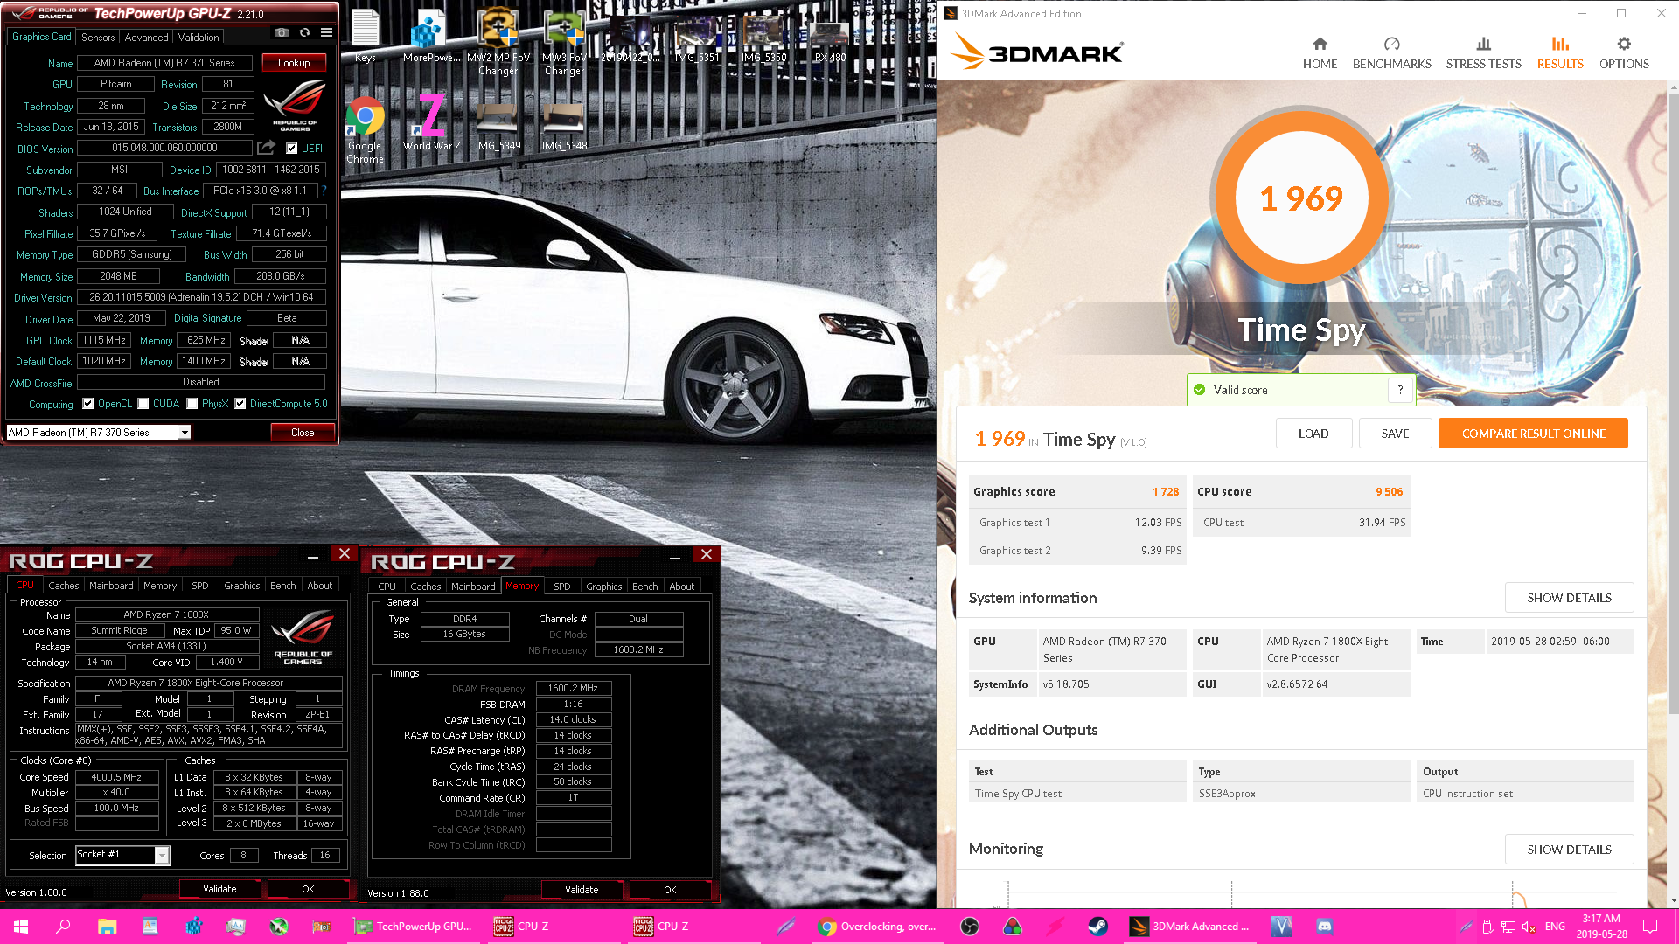Click OK in the right CPU-Z window

pos(670,890)
